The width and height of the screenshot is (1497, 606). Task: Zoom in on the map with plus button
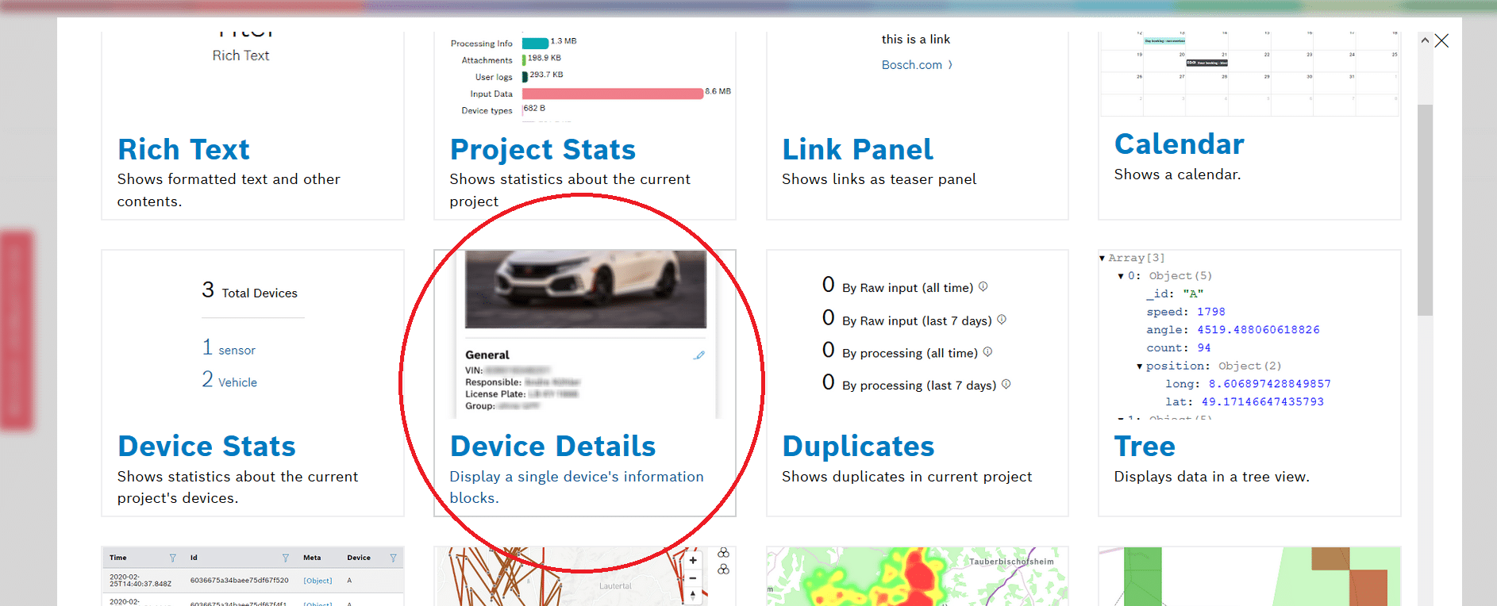point(693,561)
